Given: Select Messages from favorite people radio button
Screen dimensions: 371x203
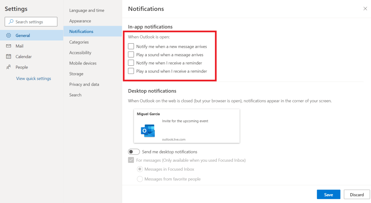Looking at the screenshot, I should pyautogui.click(x=140, y=179).
